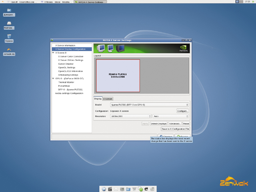The image size is (256, 192).
Task: Collapse the X Screen 0 tree node
Action: pyautogui.click(x=53, y=53)
